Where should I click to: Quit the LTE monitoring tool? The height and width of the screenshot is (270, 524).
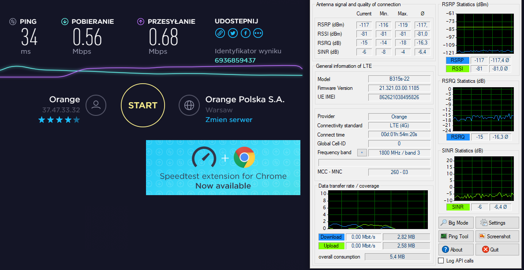[x=497, y=250]
